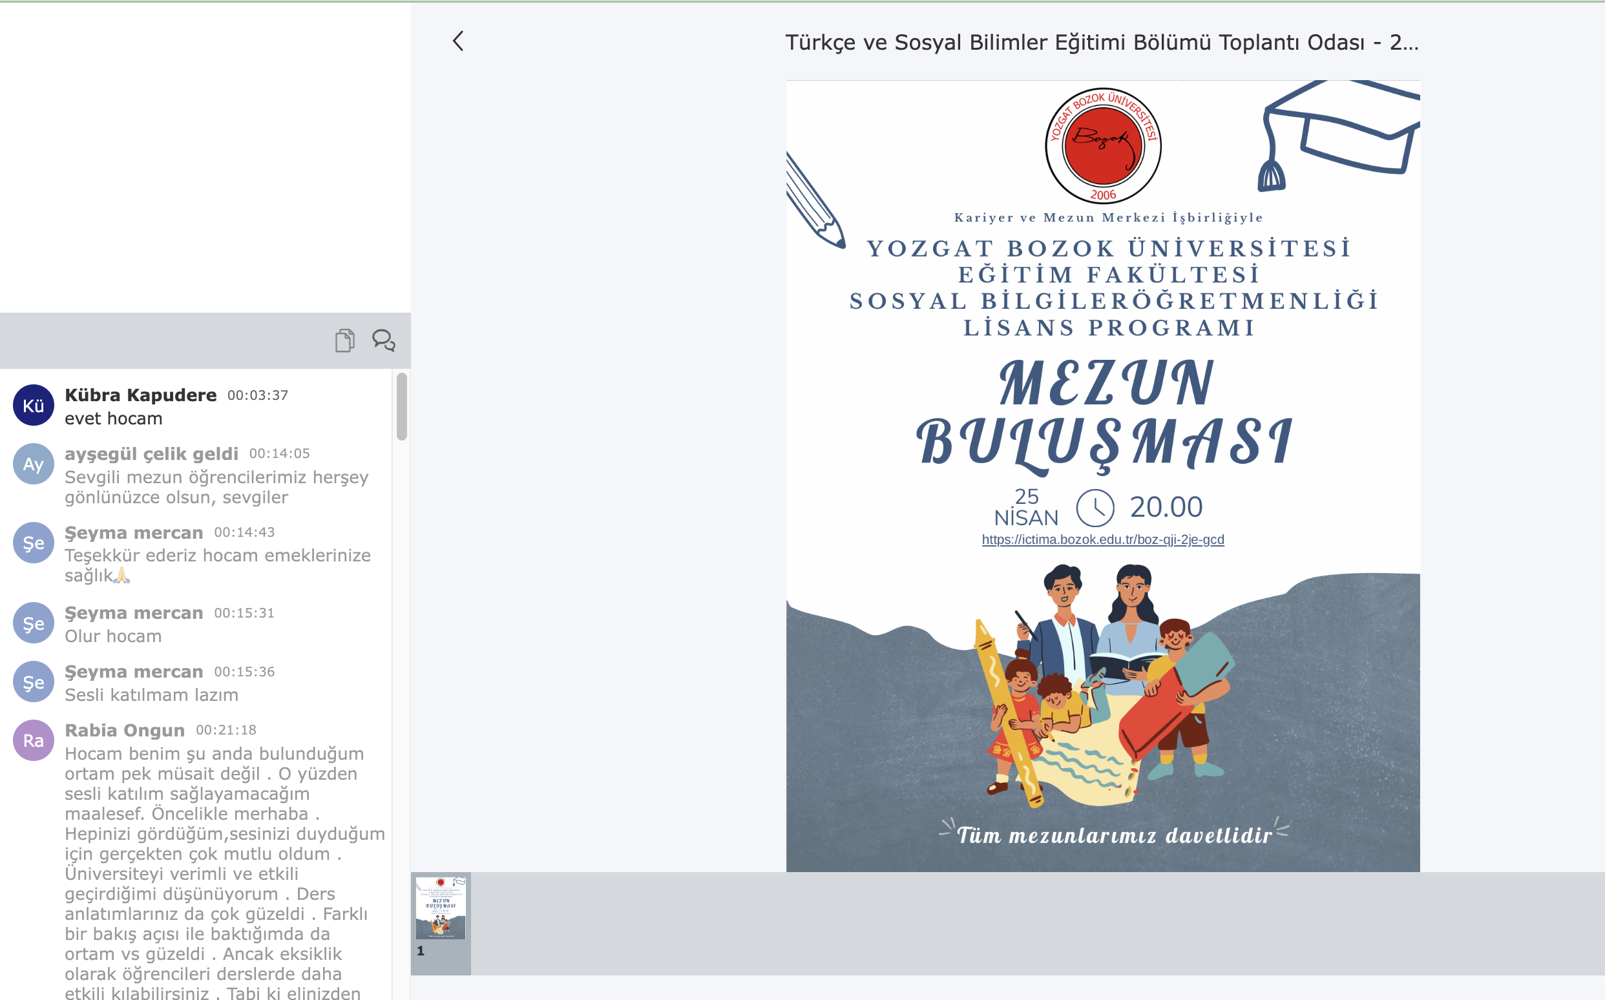Open the public chat bubbles icon
Image resolution: width=1605 pixels, height=1000 pixels.
coord(384,340)
